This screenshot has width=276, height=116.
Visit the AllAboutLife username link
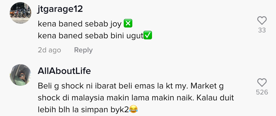click(x=64, y=71)
